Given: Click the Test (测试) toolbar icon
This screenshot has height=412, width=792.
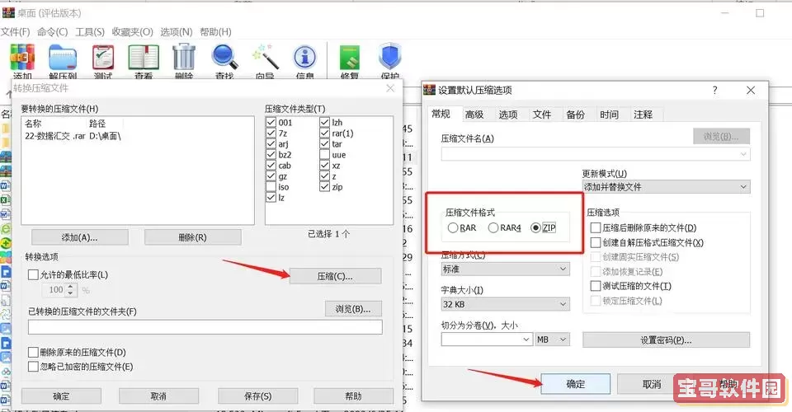Looking at the screenshot, I should [104, 57].
